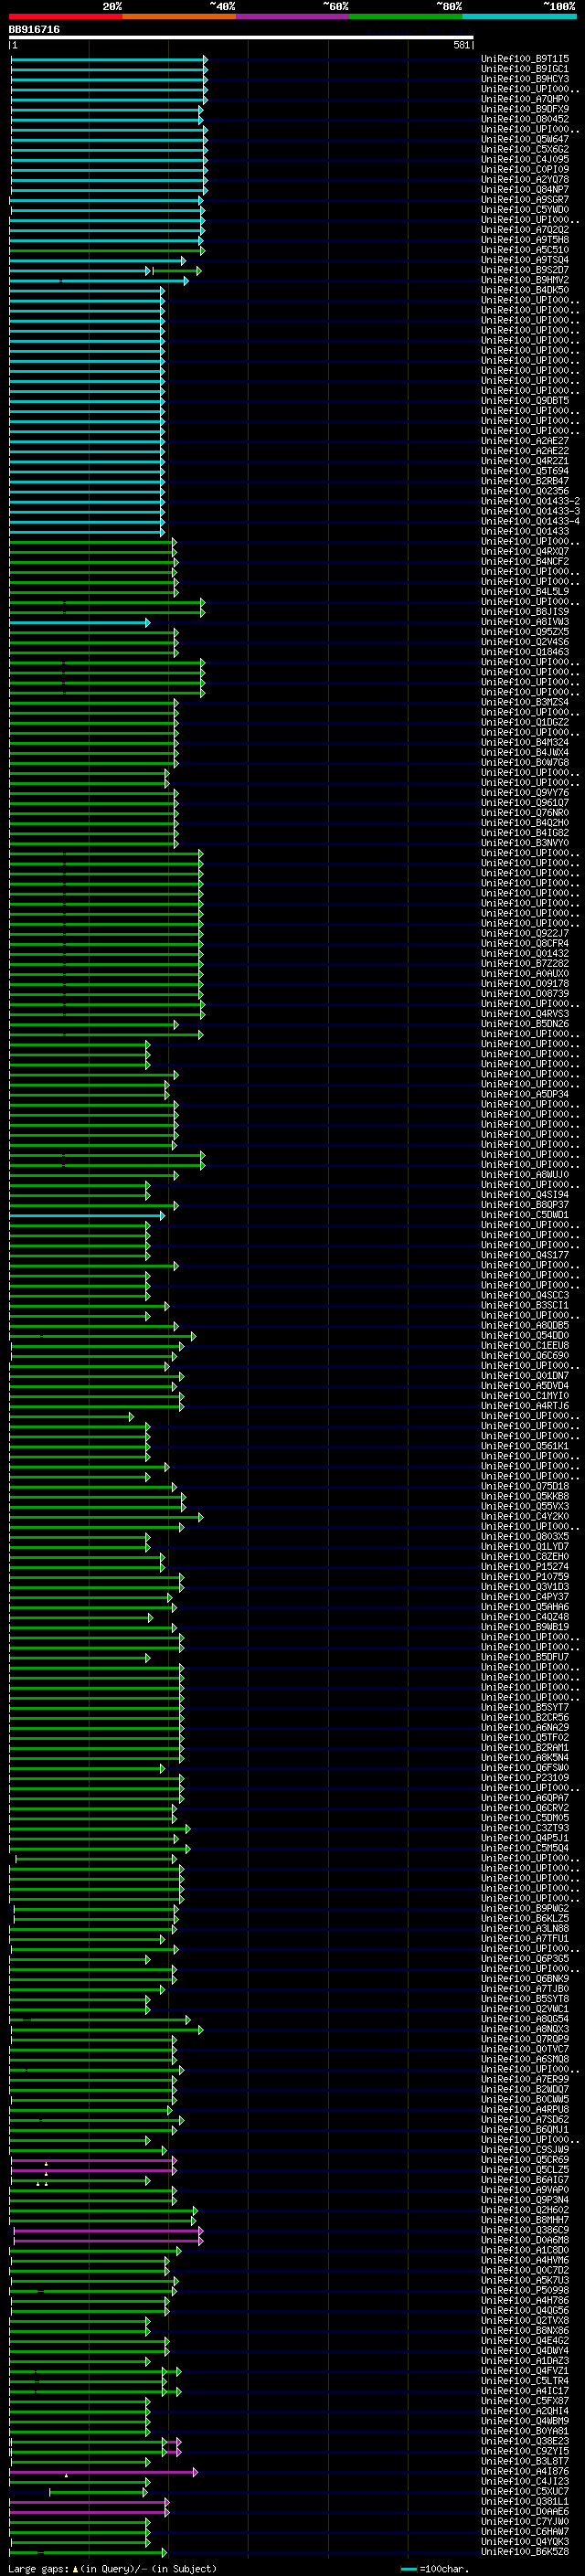
Task: Select the UniRef100_A9TSQ4 label
Action: click(525, 261)
